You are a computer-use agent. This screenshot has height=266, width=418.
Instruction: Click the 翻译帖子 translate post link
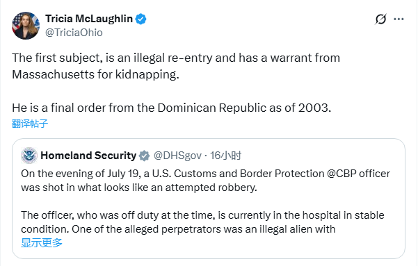point(30,124)
